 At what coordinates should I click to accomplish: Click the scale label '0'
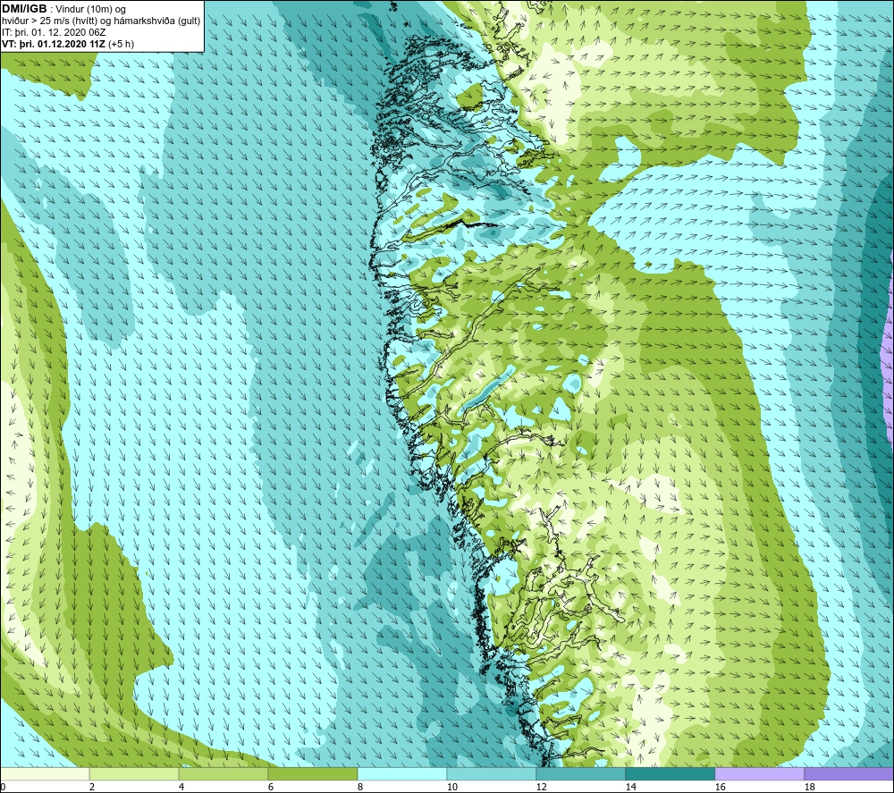coord(3,787)
